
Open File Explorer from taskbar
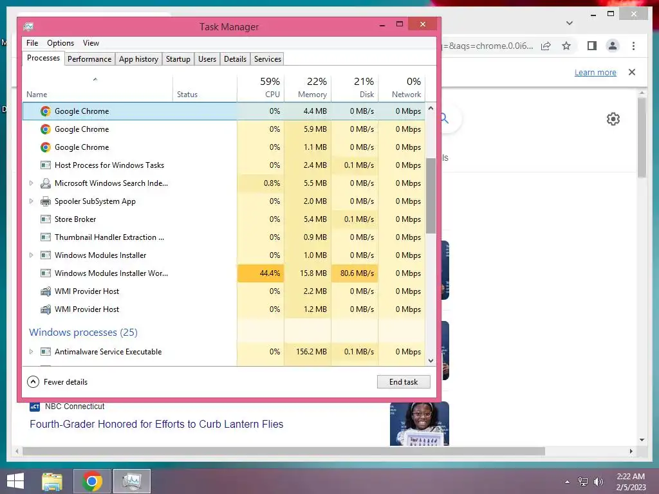coord(52,481)
